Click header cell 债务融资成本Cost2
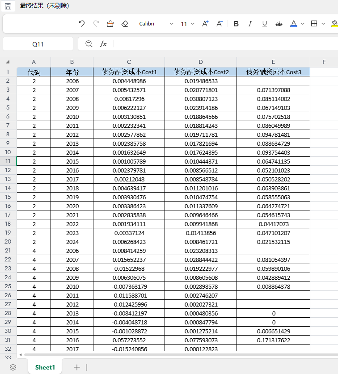Viewport: 338px width, 374px height. tap(201, 72)
